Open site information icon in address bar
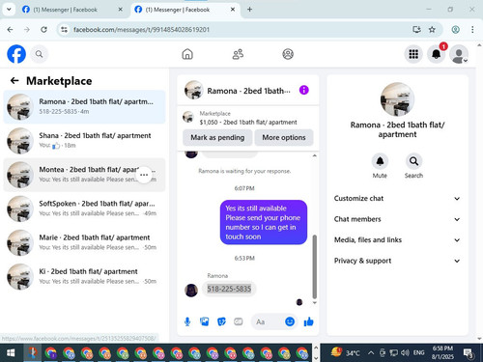Screen dimensions: 483x362 pyautogui.click(x=64, y=30)
